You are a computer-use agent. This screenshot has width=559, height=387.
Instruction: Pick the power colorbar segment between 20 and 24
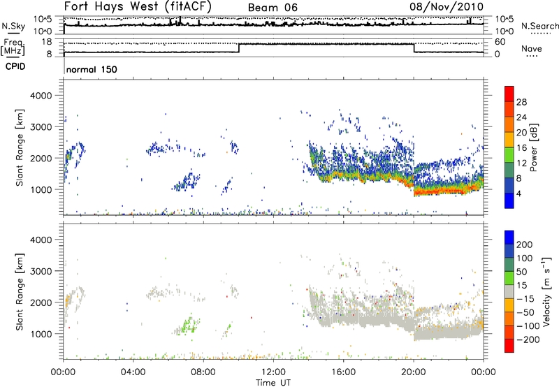point(509,124)
